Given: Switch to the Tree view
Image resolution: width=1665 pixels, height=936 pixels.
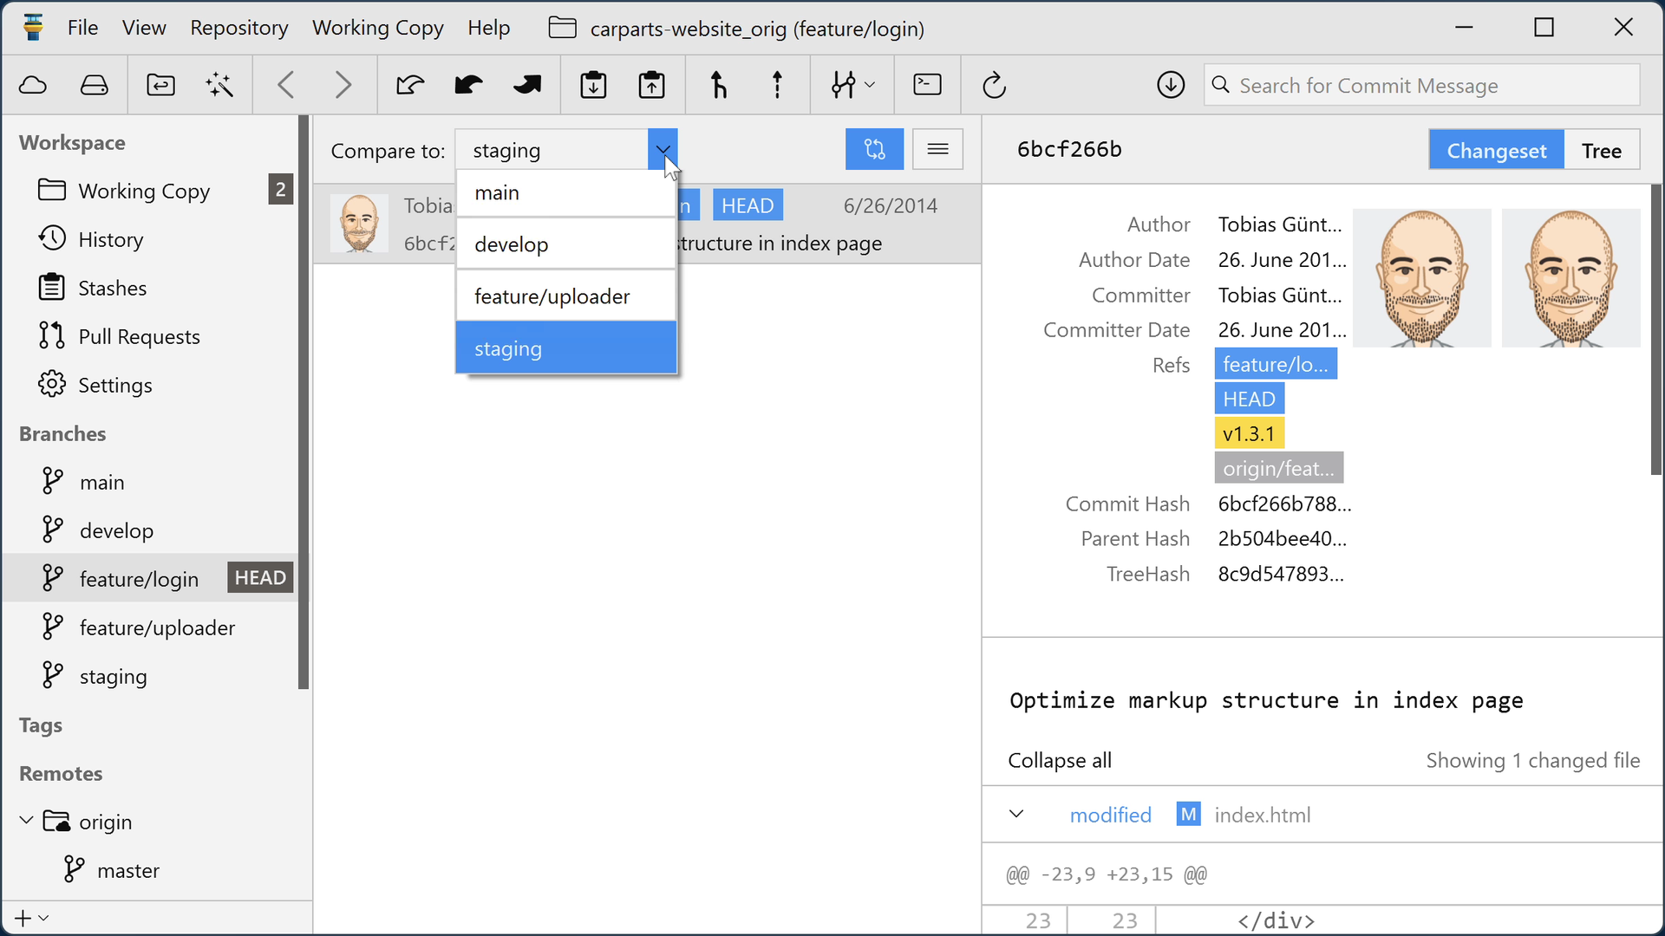Looking at the screenshot, I should pos(1601,149).
